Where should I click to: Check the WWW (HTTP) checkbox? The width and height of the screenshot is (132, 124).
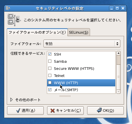(x=50, y=83)
